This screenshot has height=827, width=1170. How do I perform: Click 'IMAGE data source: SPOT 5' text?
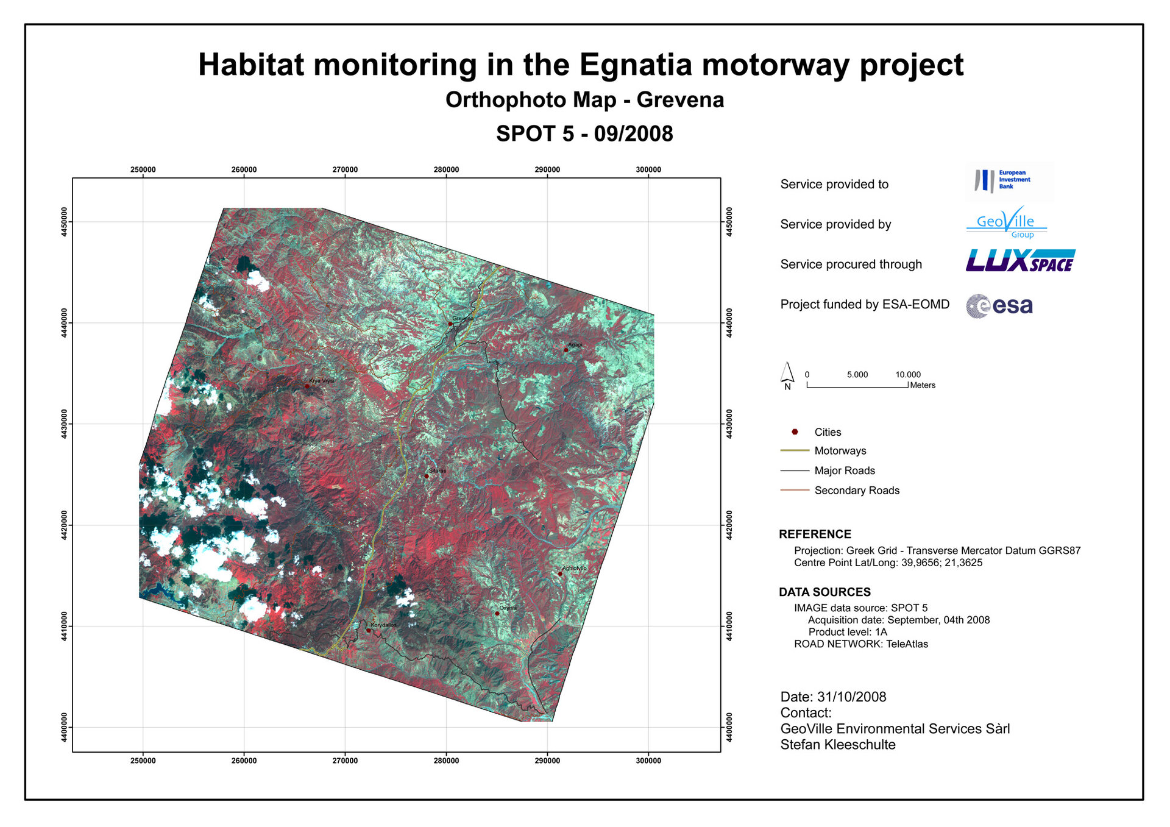860,608
